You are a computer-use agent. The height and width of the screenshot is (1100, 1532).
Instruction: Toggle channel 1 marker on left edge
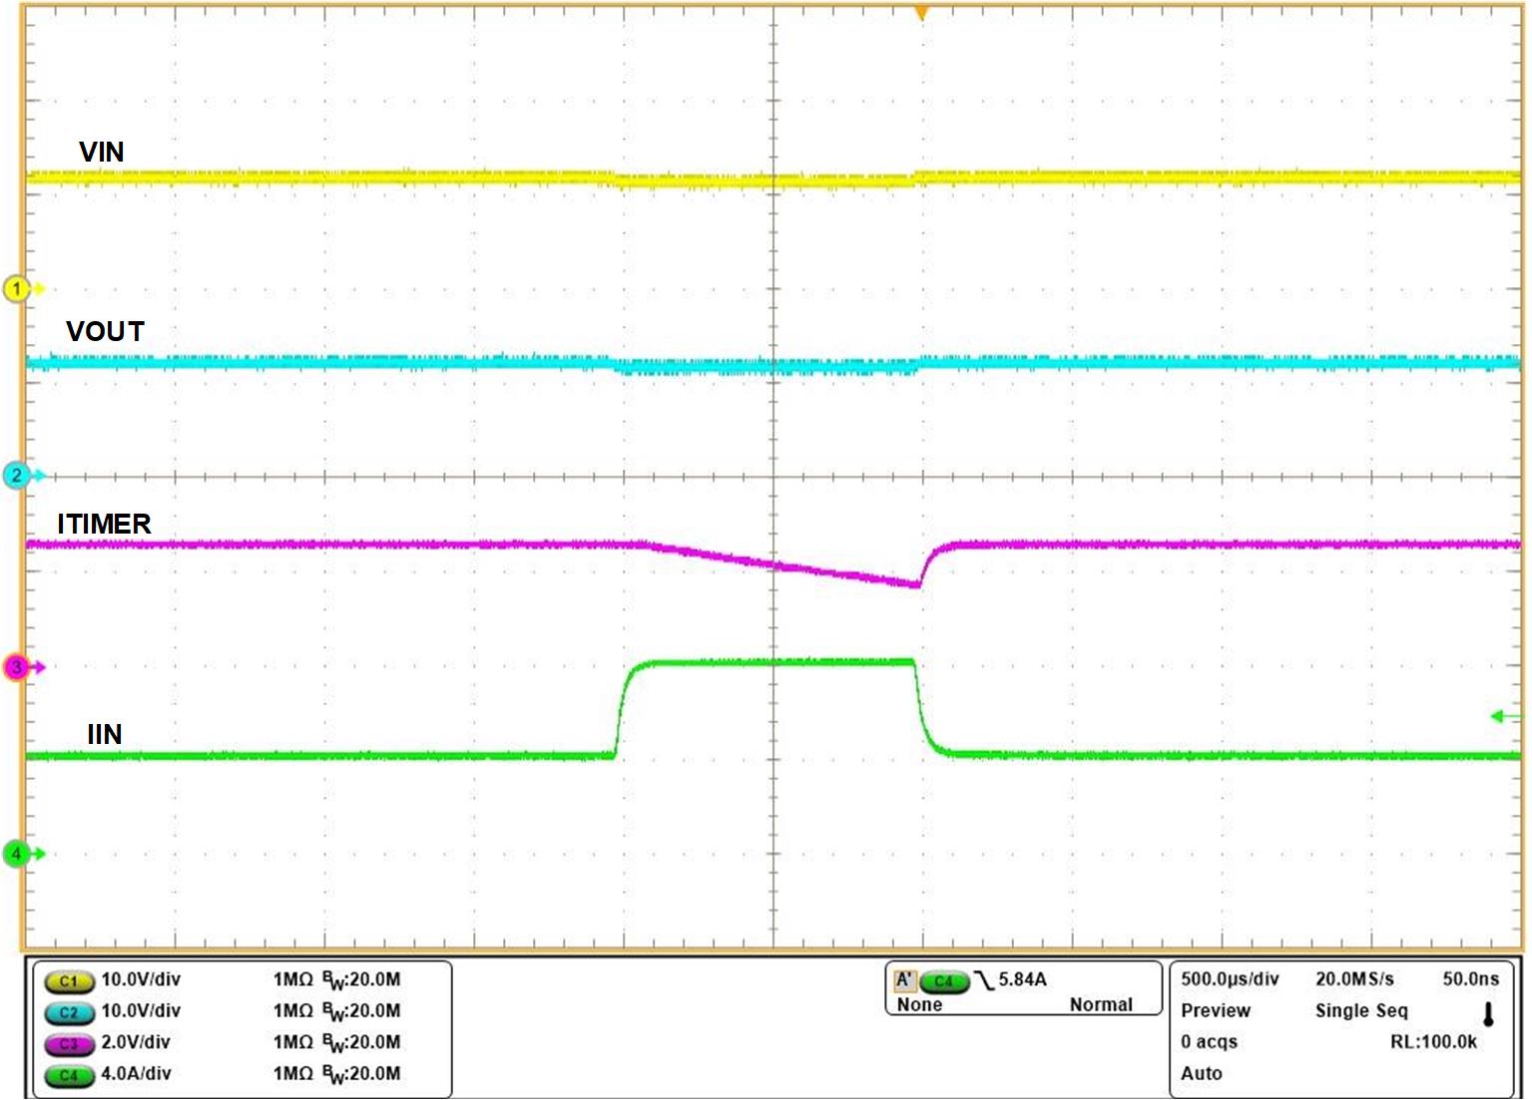(x=16, y=287)
